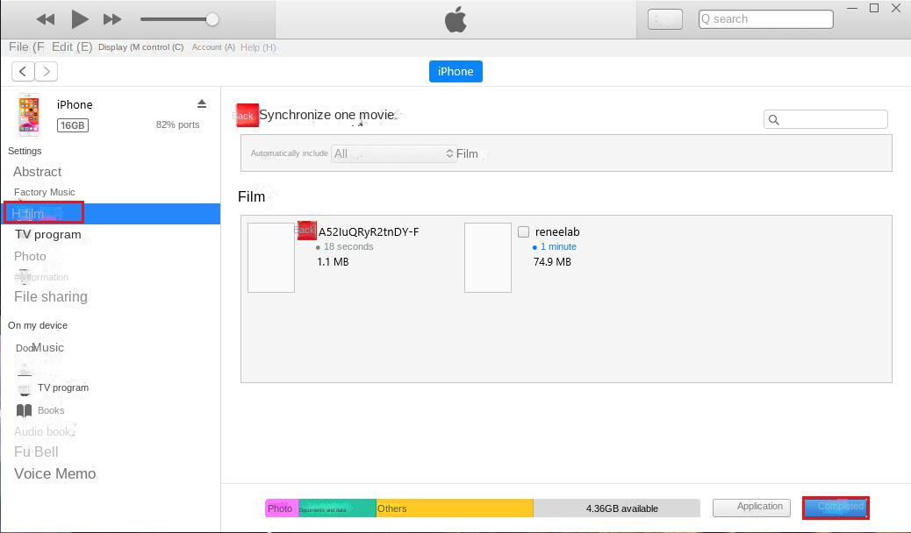
Task: Open the Edit menu
Action: tap(72, 46)
